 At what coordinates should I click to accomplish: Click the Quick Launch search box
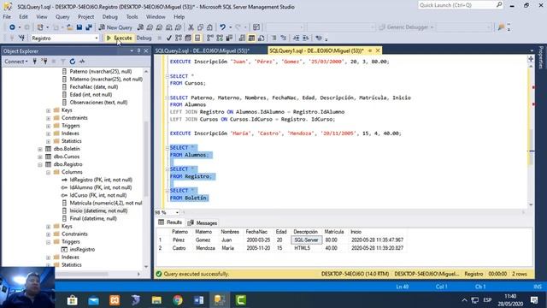tap(461, 5)
